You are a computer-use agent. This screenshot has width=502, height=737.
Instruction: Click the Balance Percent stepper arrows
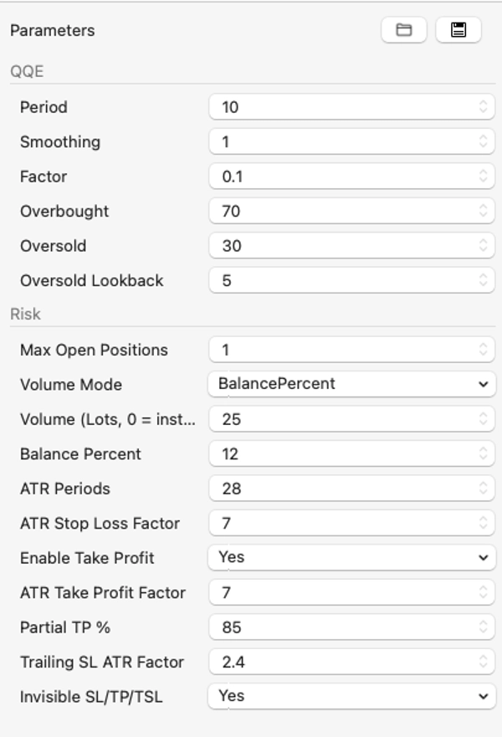click(483, 454)
